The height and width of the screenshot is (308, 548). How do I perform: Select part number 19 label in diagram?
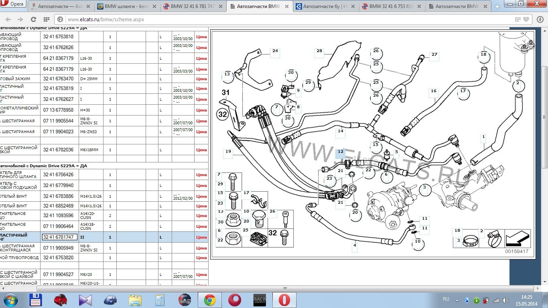(x=228, y=152)
